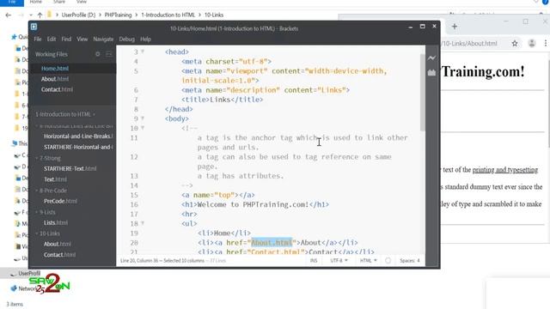Click UserProfile (D:) in Explorer address bar
Viewport: 550px width, 309px height.
(x=78, y=15)
